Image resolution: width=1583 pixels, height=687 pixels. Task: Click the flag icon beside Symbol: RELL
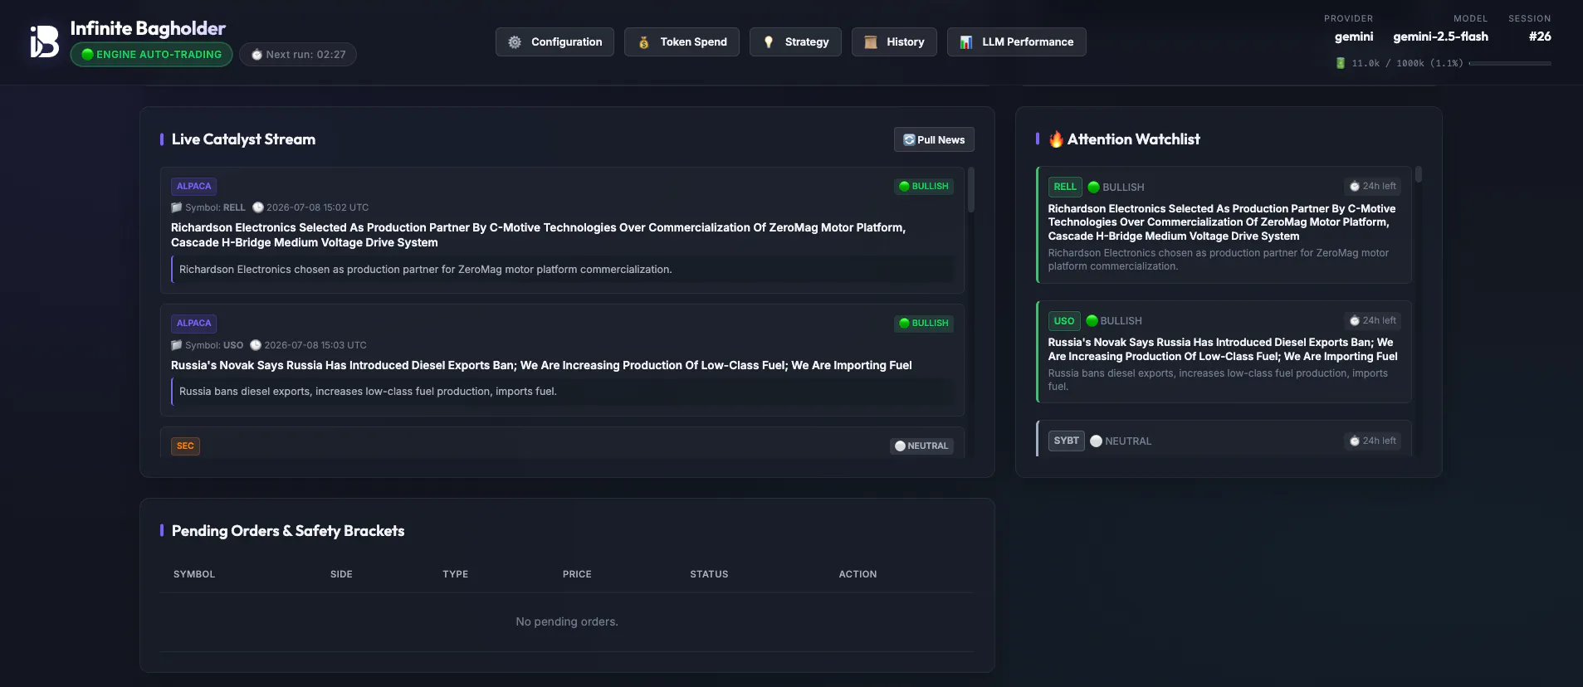(176, 207)
